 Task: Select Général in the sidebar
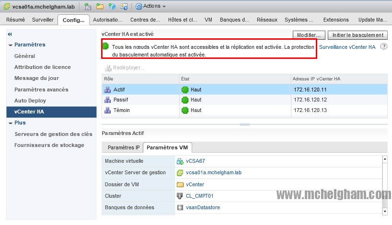(25, 56)
